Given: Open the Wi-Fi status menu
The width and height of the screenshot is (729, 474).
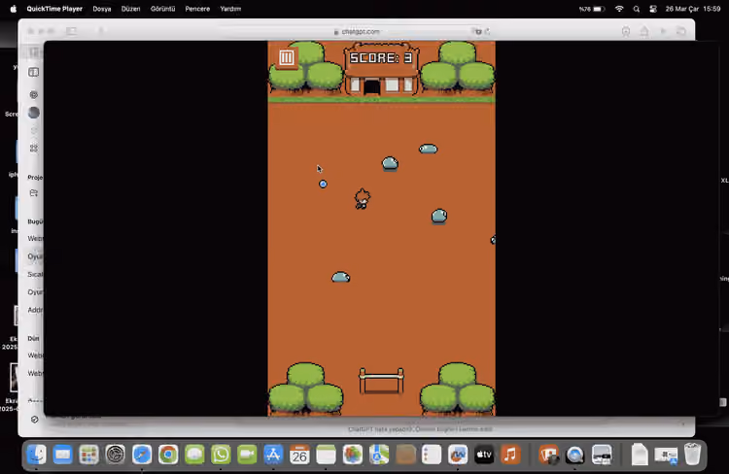Looking at the screenshot, I should click(x=619, y=9).
